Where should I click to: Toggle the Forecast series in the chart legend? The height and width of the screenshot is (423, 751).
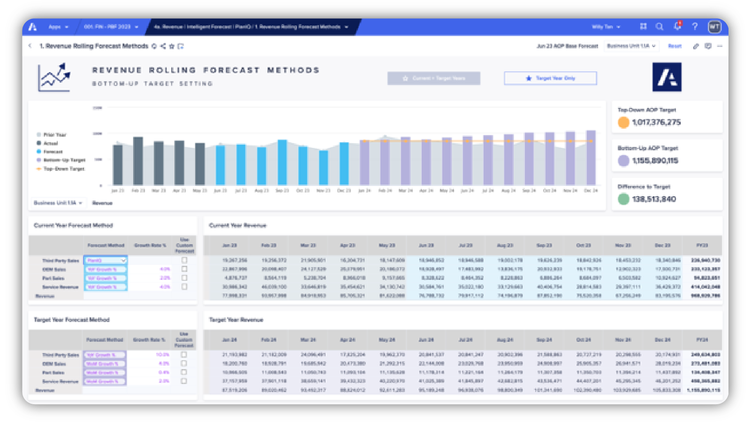point(53,152)
